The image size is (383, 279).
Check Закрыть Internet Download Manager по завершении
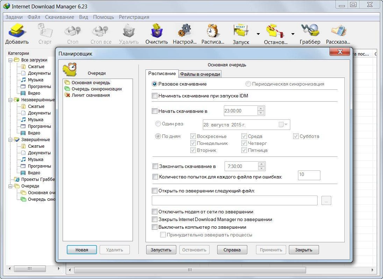pos(155,219)
